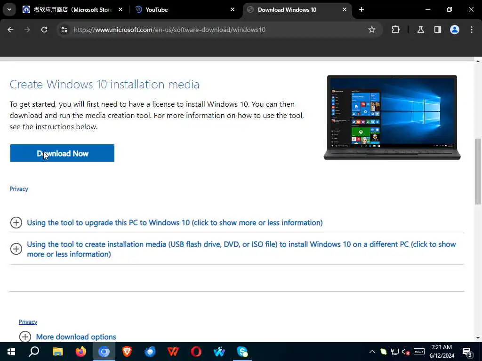The width and height of the screenshot is (482, 361).
Task: Go forward to the next page
Action: click(27, 30)
